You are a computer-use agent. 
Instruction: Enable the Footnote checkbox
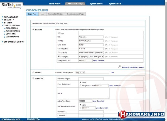pyautogui.click(x=59, y=52)
